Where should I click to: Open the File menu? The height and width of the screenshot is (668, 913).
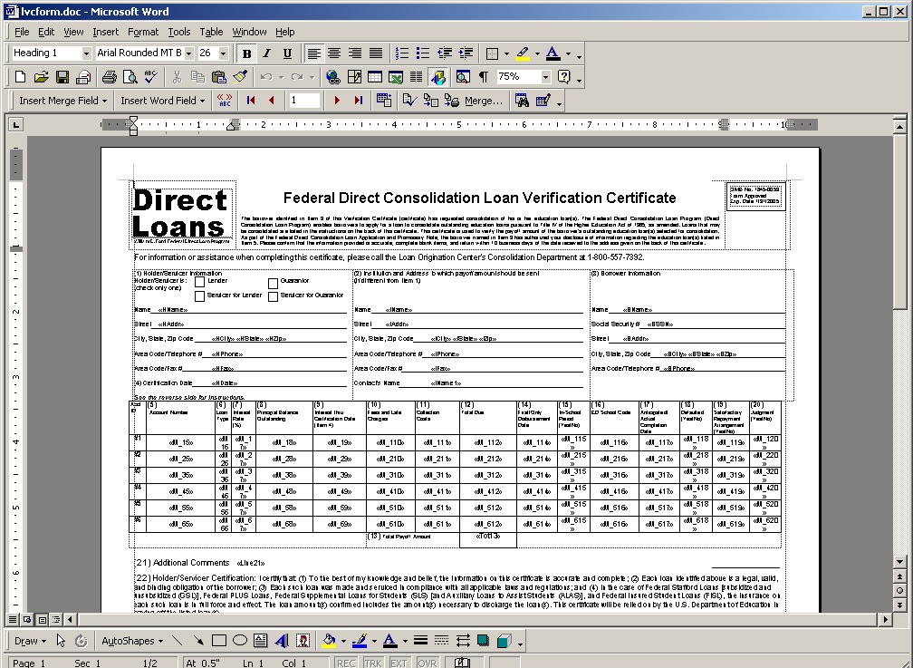22,32
